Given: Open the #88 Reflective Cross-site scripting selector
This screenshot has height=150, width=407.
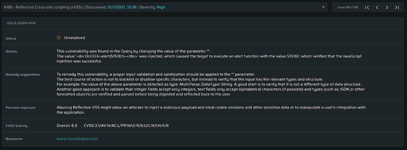Looking at the screenshot, I should pyautogui.click(x=165, y=7).
